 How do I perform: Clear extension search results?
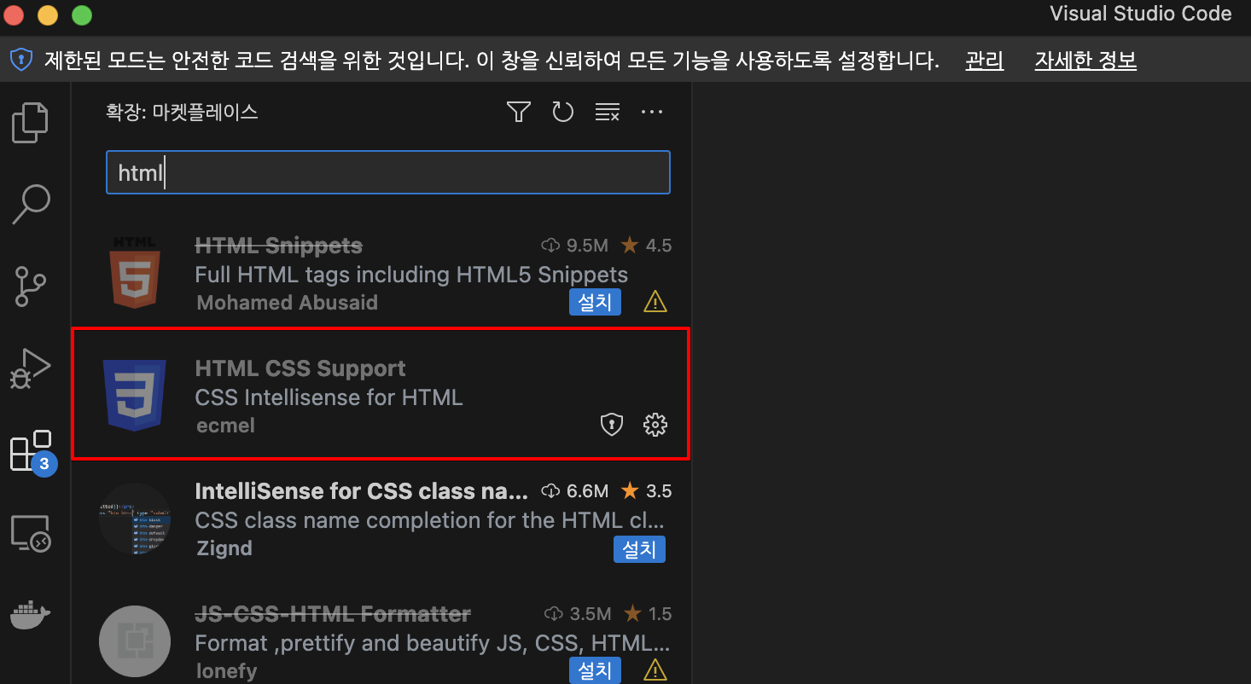(x=608, y=112)
